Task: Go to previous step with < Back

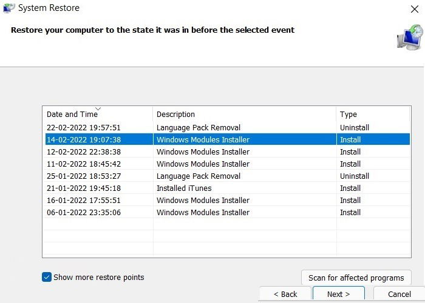Action: (285, 294)
